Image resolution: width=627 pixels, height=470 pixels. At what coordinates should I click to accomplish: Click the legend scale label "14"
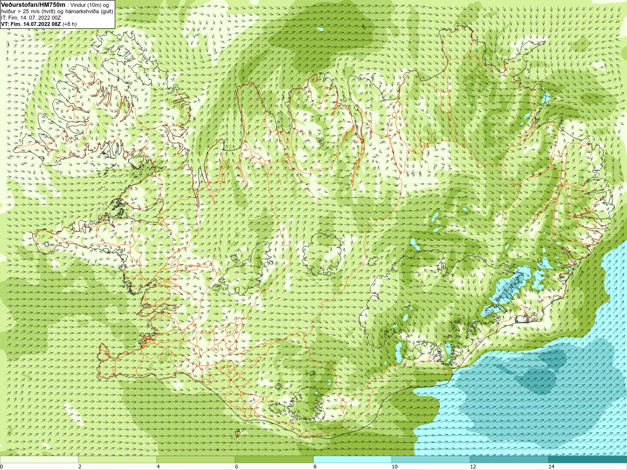[x=552, y=467]
